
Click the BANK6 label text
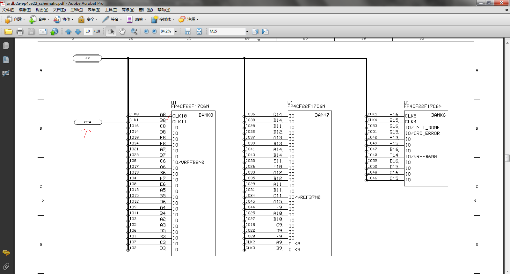point(439,115)
